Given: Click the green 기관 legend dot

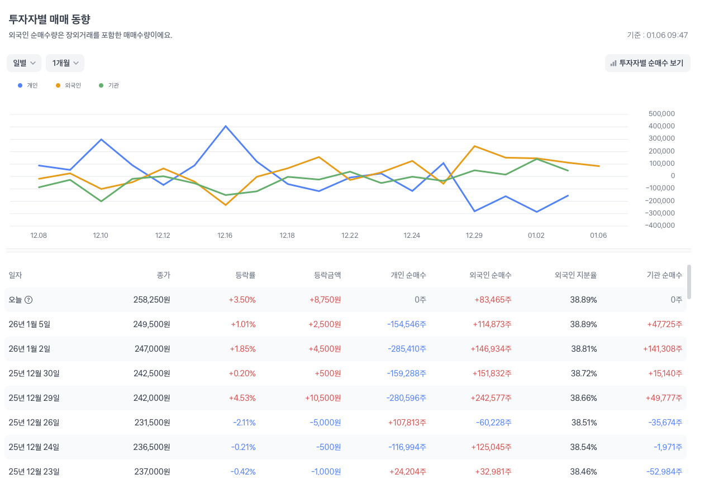Looking at the screenshot, I should click(101, 85).
